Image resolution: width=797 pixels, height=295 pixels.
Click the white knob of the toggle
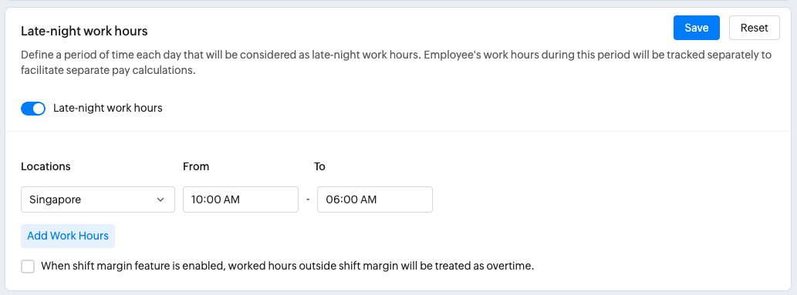click(39, 109)
